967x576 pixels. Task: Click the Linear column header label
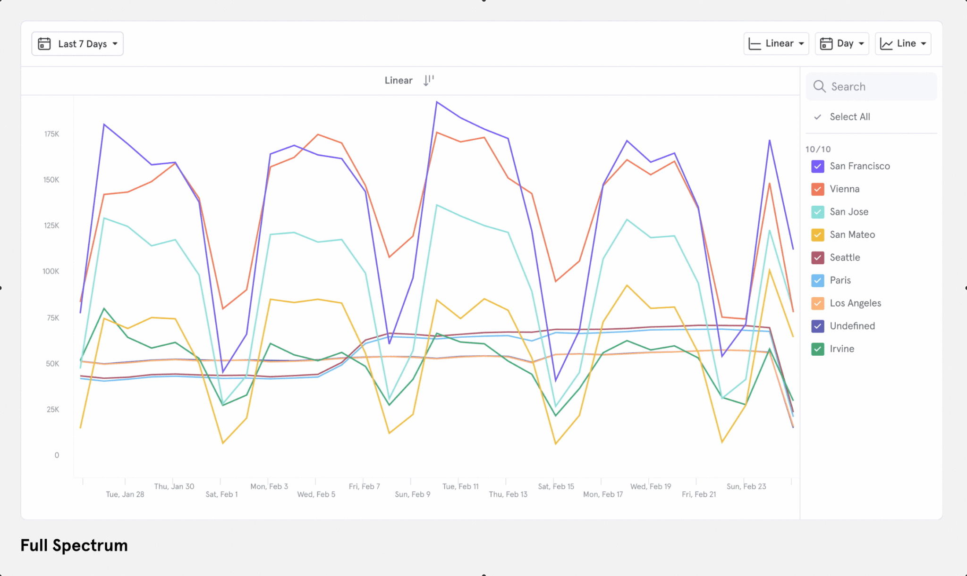(399, 81)
